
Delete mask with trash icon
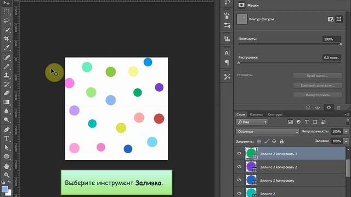pyautogui.click(x=338, y=108)
